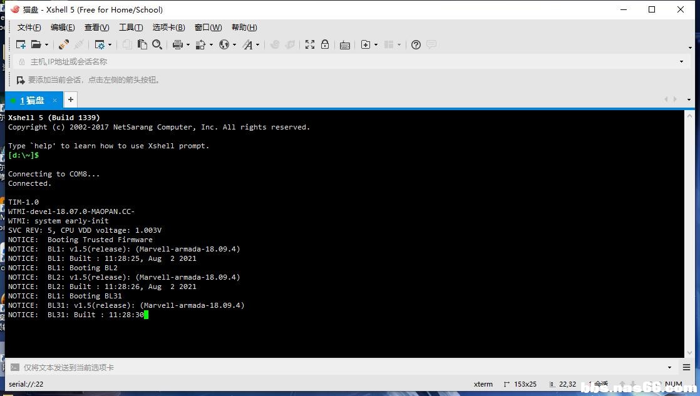700x396 pixels.
Task: Click the "Connecting to COM8..." line
Action: point(54,174)
